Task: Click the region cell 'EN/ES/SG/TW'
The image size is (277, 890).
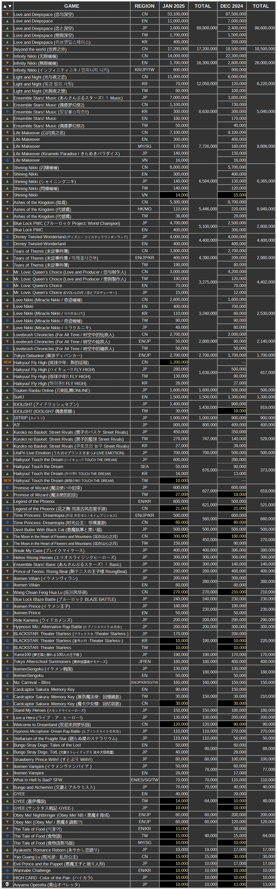Action: point(145,780)
